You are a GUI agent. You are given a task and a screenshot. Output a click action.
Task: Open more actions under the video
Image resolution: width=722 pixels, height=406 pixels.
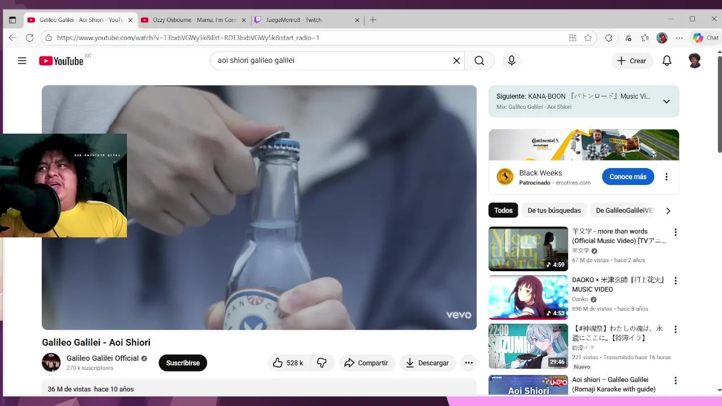pos(469,363)
